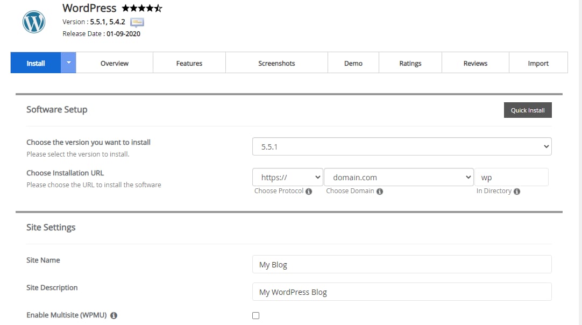The image size is (582, 325).
Task: Click the Enable Multisite info icon
Action: tap(114, 316)
